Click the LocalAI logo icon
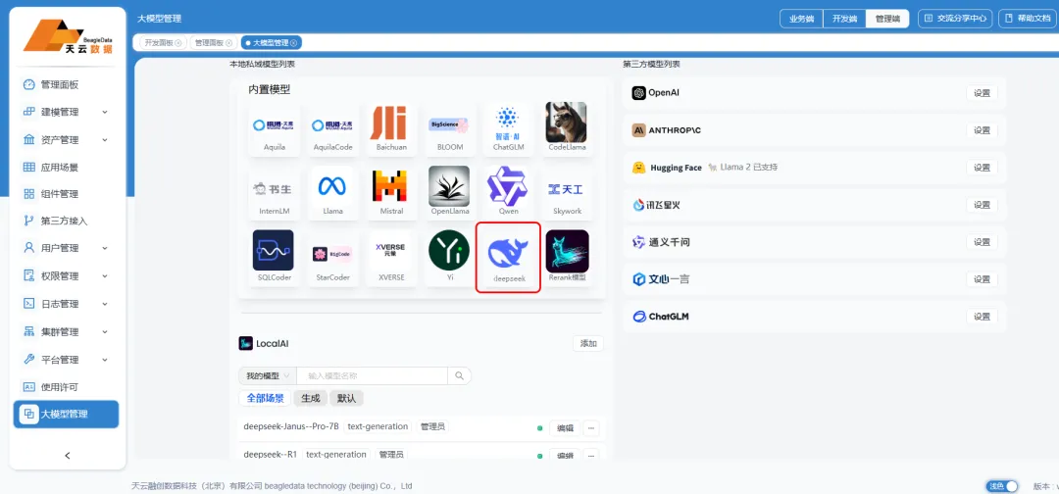The image size is (1059, 494). [x=246, y=343]
